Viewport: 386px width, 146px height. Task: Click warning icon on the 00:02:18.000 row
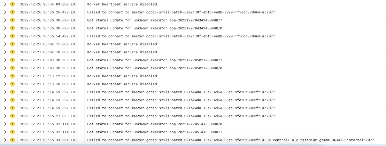pos(12,52)
